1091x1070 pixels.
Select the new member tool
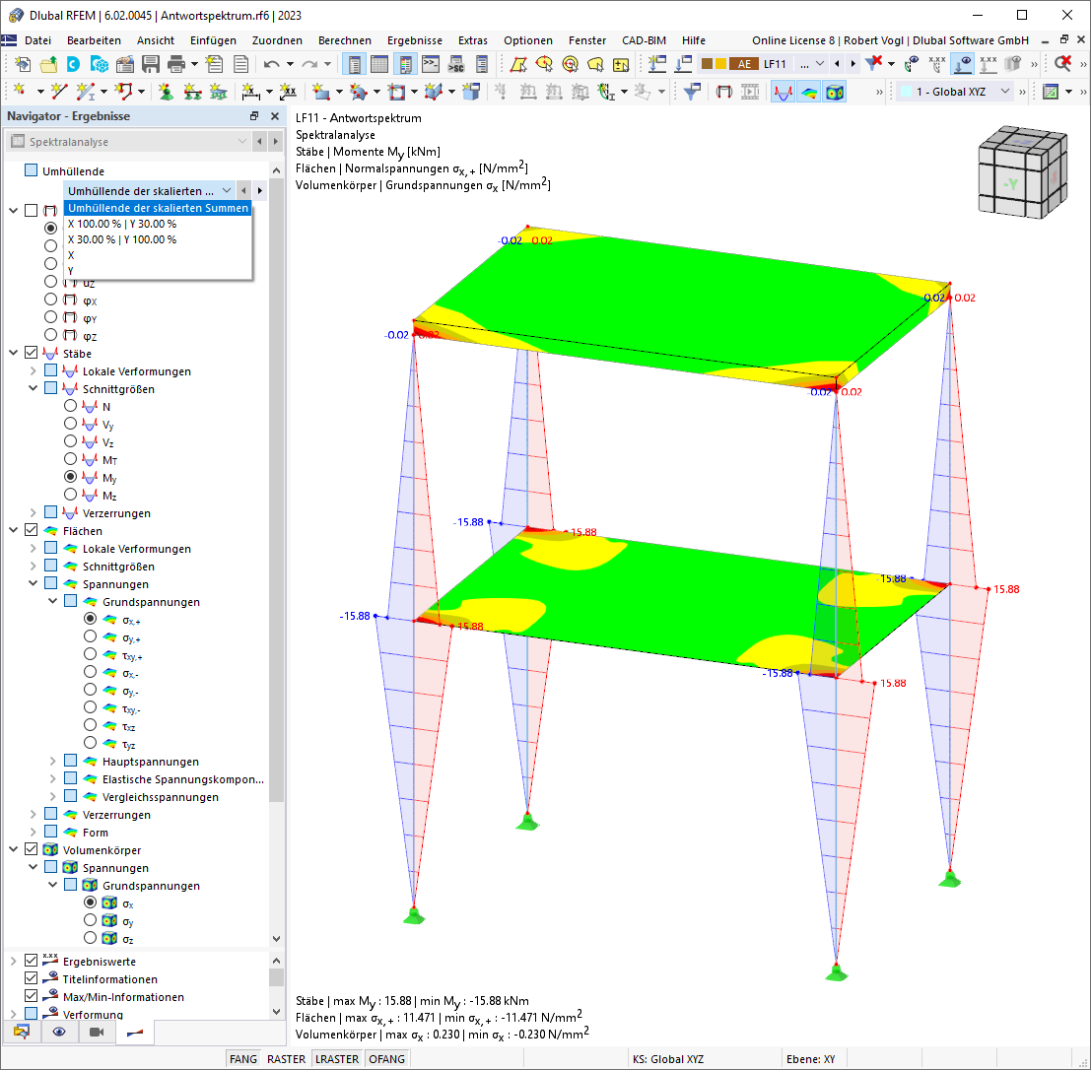click(x=85, y=92)
